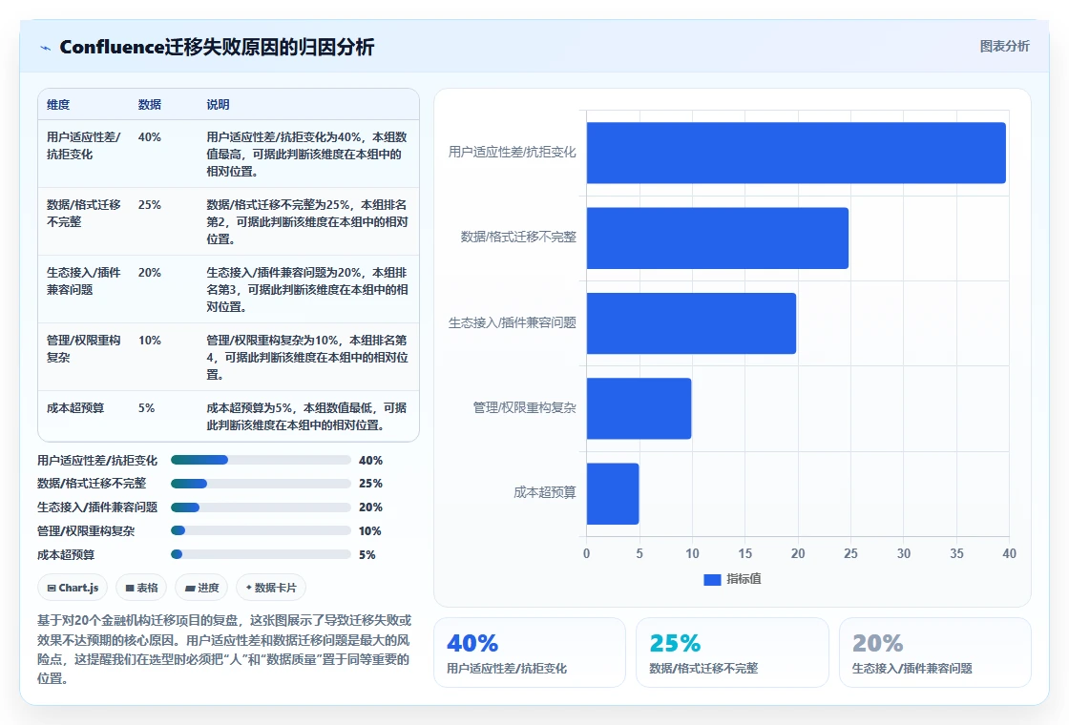This screenshot has width=1069, height=725.
Task: Open the 20% 生态接入/插件兼容问题 data card
Action: (x=934, y=652)
